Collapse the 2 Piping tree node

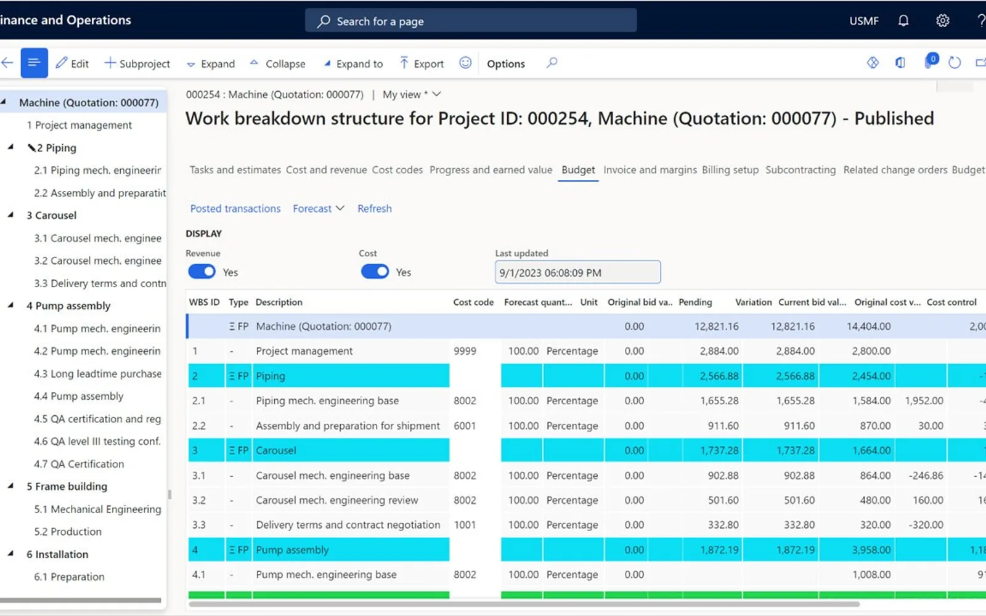[x=10, y=147]
